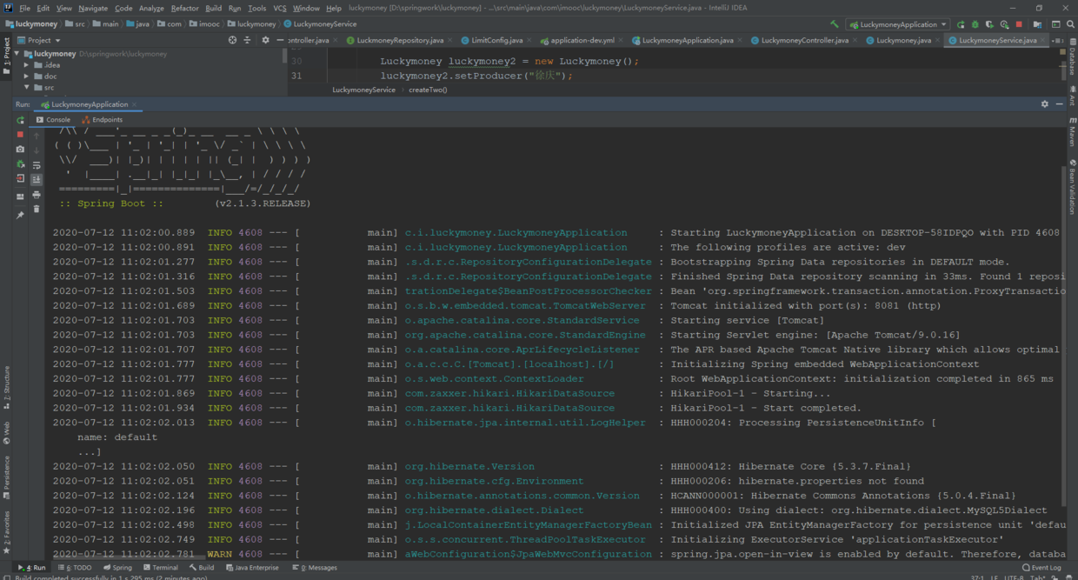
Task: Dump threads with the camera icon
Action: (20, 150)
